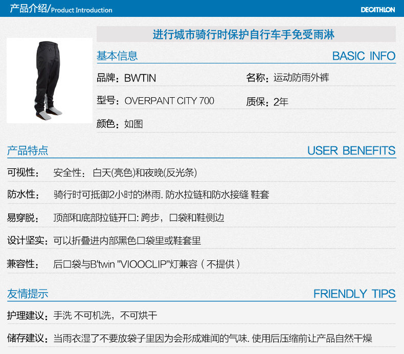The height and width of the screenshot is (354, 404).
Task: Click the DECATHLON logo in the header
Action: pos(378,10)
